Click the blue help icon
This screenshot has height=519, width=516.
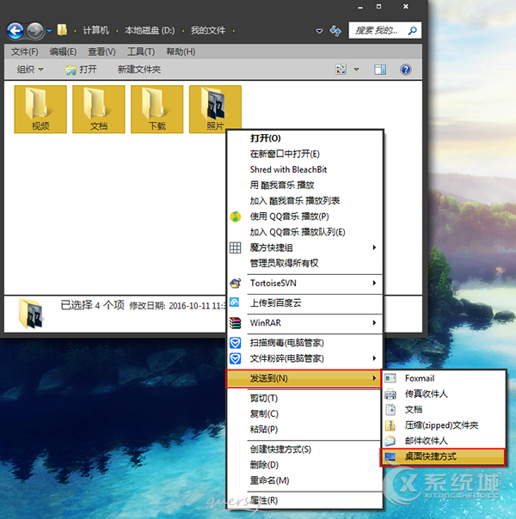406,70
